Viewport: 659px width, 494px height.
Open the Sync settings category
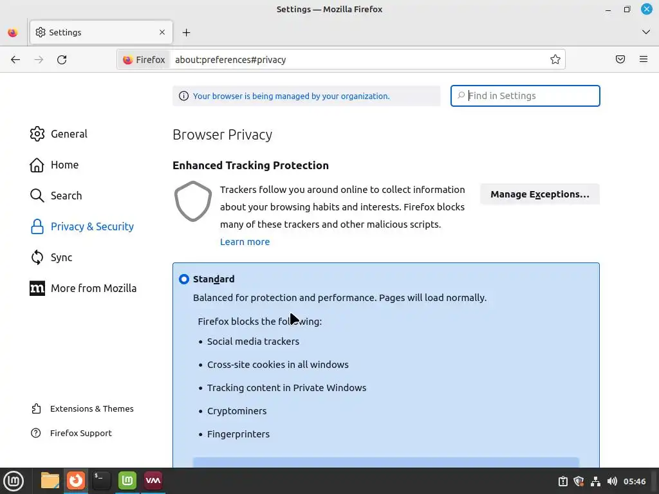pos(61,257)
